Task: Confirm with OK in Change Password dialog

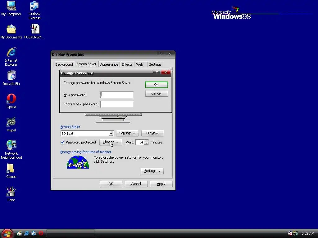Action: [157, 85]
